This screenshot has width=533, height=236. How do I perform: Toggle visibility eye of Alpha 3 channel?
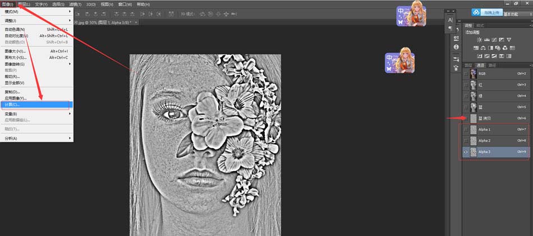pyautogui.click(x=466, y=152)
